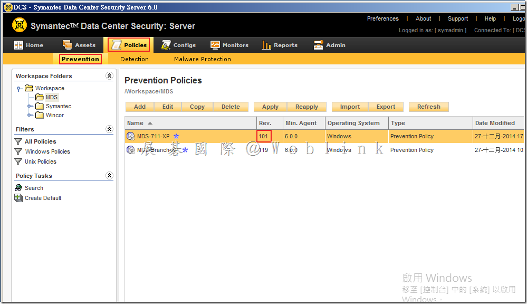Click the Create Default plus icon
This screenshot has height=304, width=527.
(18, 198)
